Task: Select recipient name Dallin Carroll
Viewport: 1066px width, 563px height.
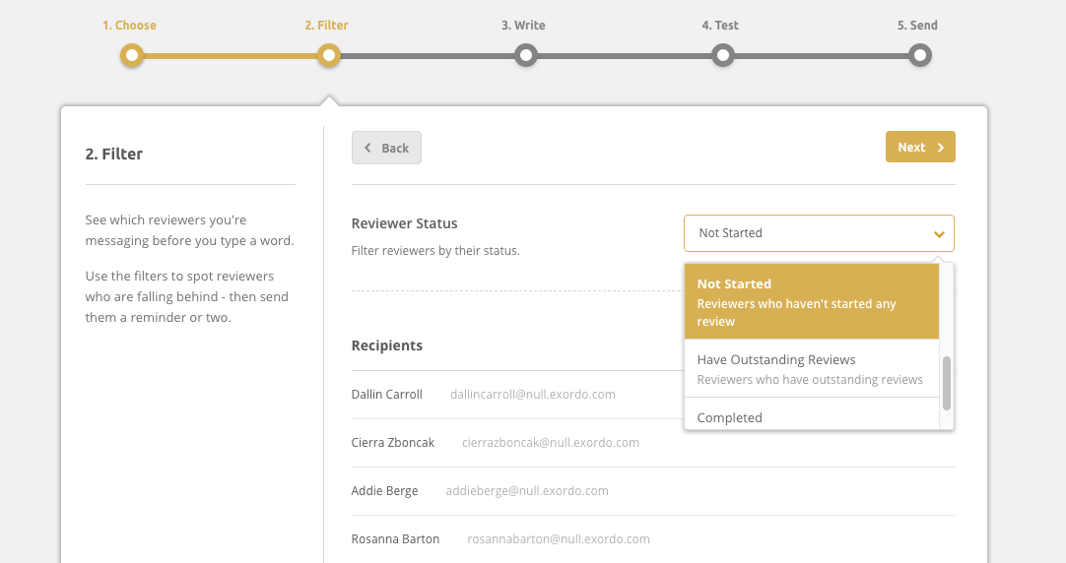Action: 386,395
